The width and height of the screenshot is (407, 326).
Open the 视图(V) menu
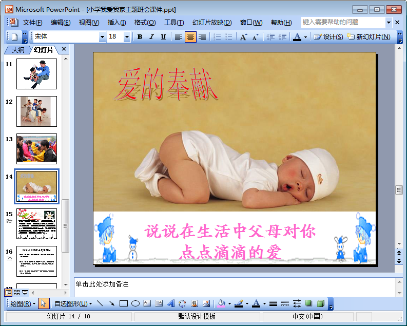[89, 23]
